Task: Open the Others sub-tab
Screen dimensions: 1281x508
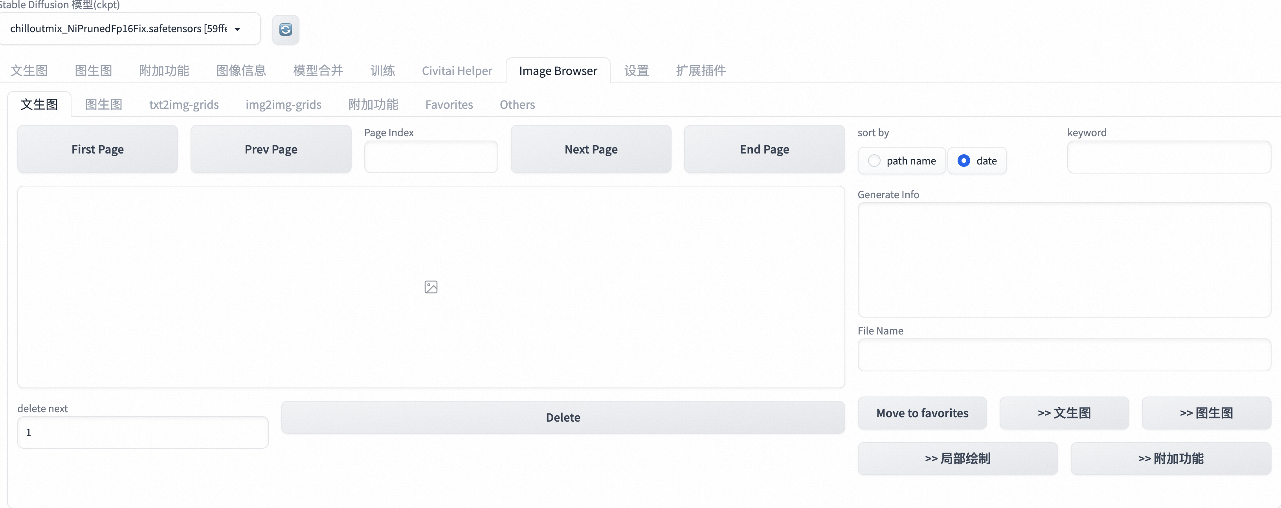Action: [x=517, y=104]
